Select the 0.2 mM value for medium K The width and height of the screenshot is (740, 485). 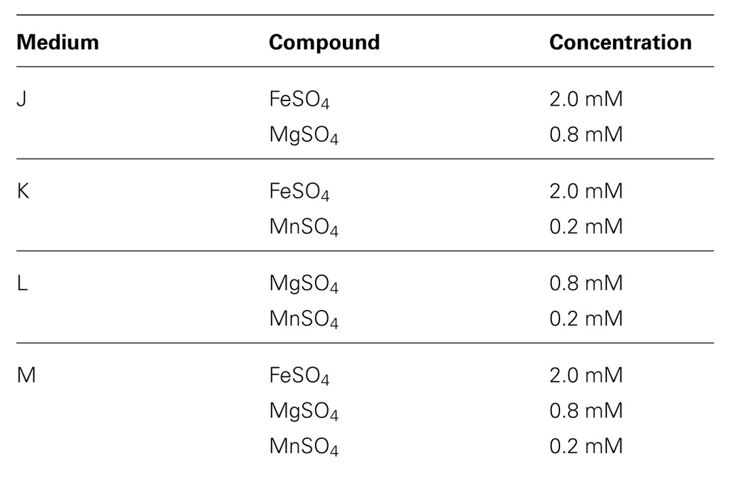pos(586,226)
